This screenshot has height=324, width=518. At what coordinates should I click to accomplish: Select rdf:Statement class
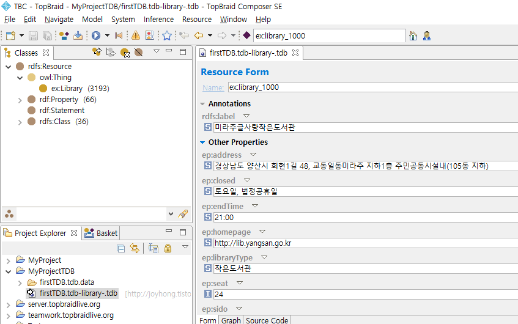pyautogui.click(x=62, y=110)
